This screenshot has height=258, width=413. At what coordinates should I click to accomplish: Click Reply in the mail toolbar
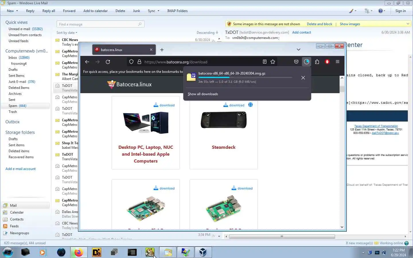[30, 11]
